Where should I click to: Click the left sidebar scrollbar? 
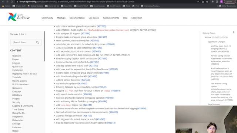(44, 46)
